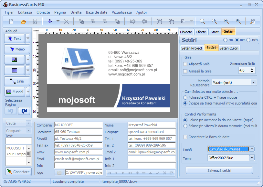The width and height of the screenshot is (263, 187).
Task: Click the blue forward arrow under Selectează Pagina
Action: (x=24, y=111)
